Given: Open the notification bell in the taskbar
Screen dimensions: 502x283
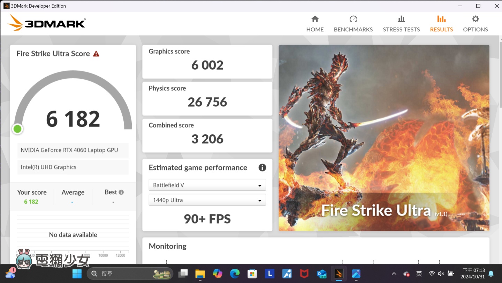Looking at the screenshot, I should point(491,274).
